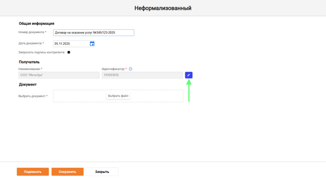Click the Запросить подпись контрагента label text
326x184 pixels.
[42, 52]
